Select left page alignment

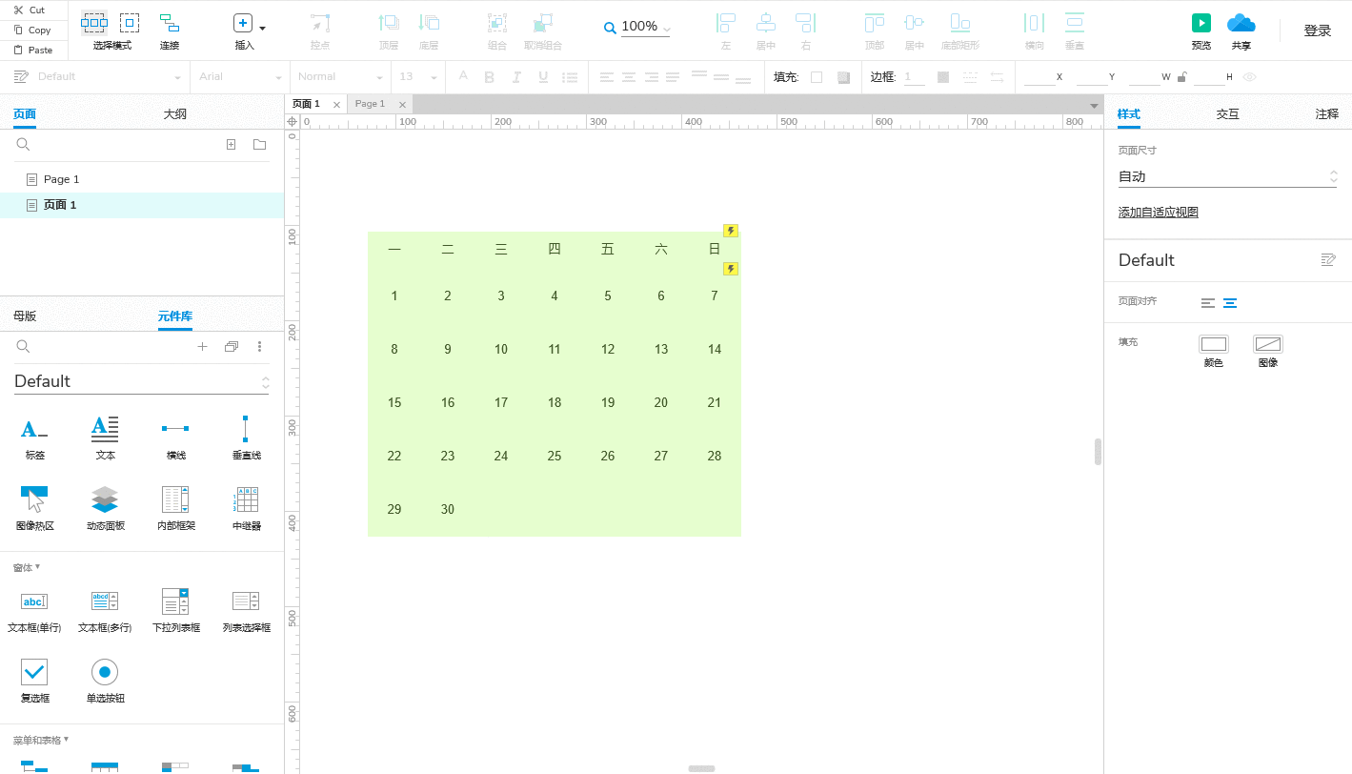click(x=1208, y=303)
